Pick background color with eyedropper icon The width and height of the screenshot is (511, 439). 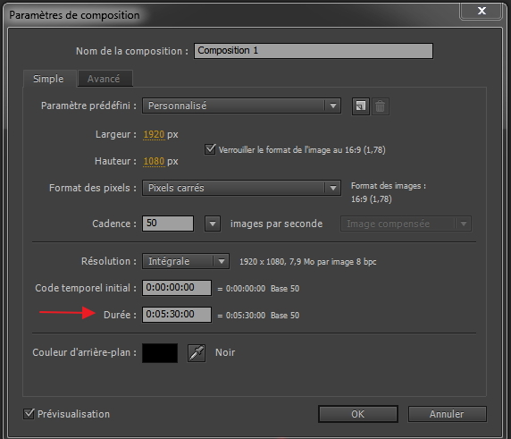tap(197, 353)
